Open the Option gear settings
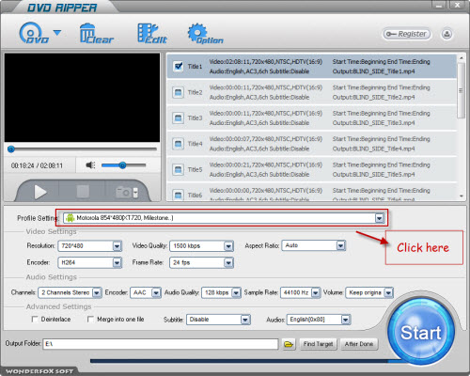 tap(205, 33)
